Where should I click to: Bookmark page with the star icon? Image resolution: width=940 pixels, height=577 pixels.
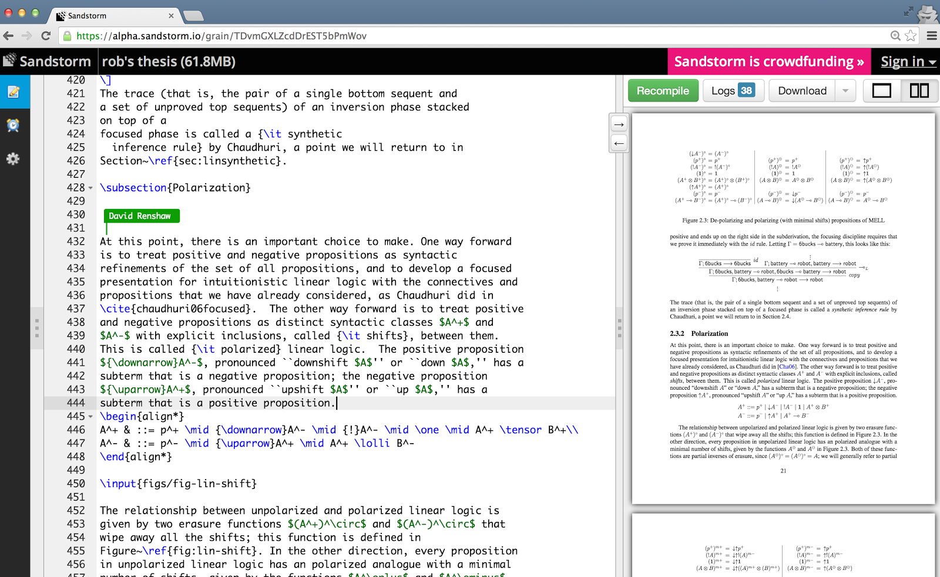pyautogui.click(x=911, y=36)
